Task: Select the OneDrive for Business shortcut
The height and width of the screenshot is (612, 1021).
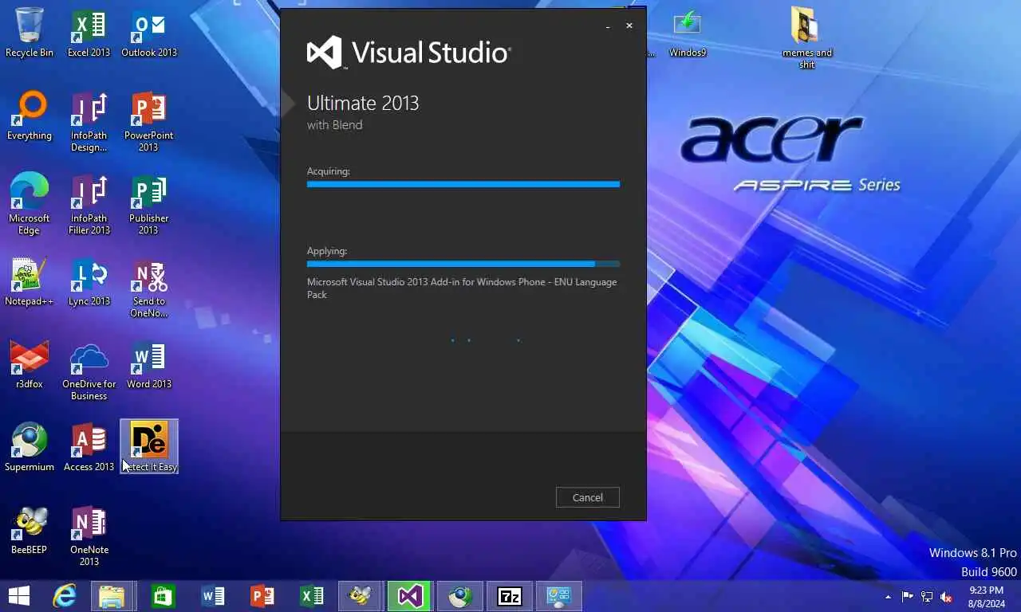Action: point(89,370)
